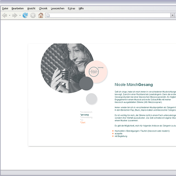Open the Extras menu
This screenshot has width=176, height=176.
(71, 8)
